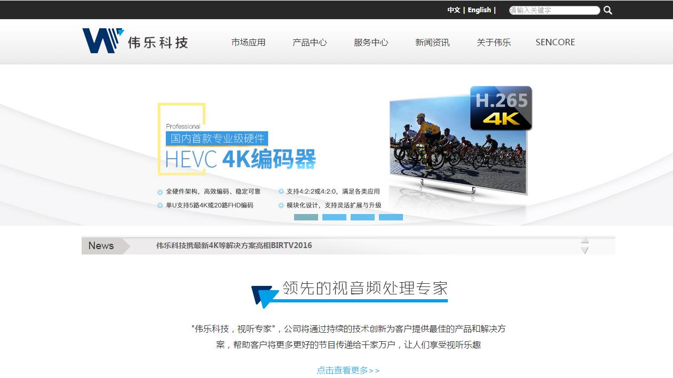Switch language to English
673x378 pixels.
tap(479, 10)
